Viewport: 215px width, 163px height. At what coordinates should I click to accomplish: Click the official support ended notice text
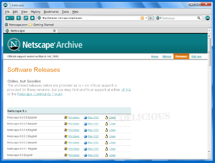(33, 57)
